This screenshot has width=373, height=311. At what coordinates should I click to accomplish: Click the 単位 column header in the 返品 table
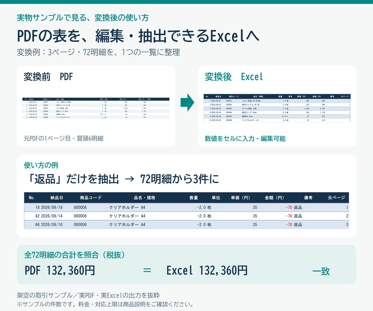click(216, 197)
